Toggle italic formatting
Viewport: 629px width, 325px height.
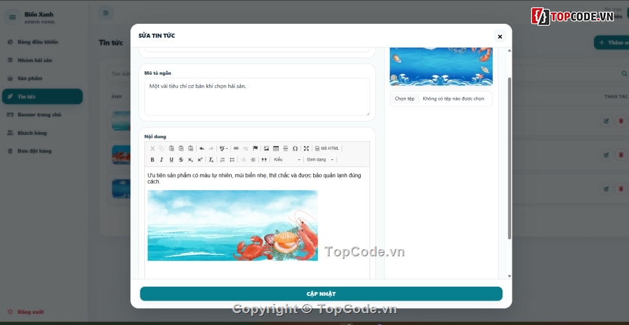coord(162,160)
